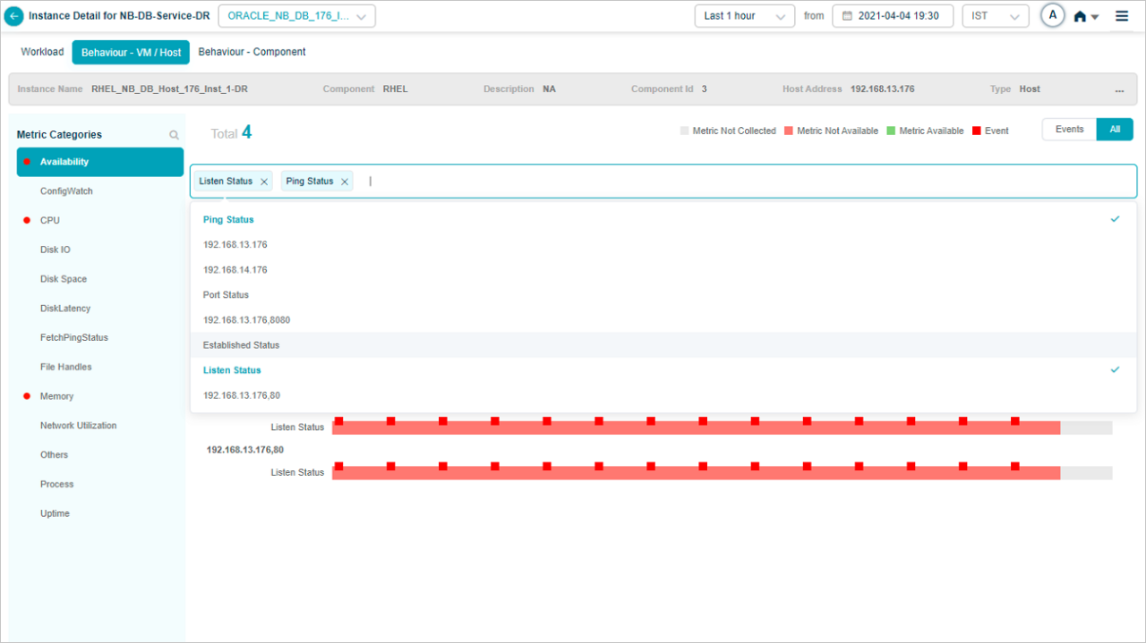Image resolution: width=1146 pixels, height=643 pixels.
Task: Switch the view toggle to Events
Action: click(x=1068, y=129)
